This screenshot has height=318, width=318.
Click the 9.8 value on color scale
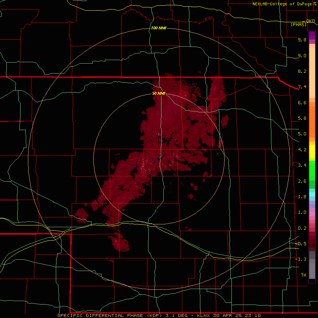pyautogui.click(x=302, y=40)
